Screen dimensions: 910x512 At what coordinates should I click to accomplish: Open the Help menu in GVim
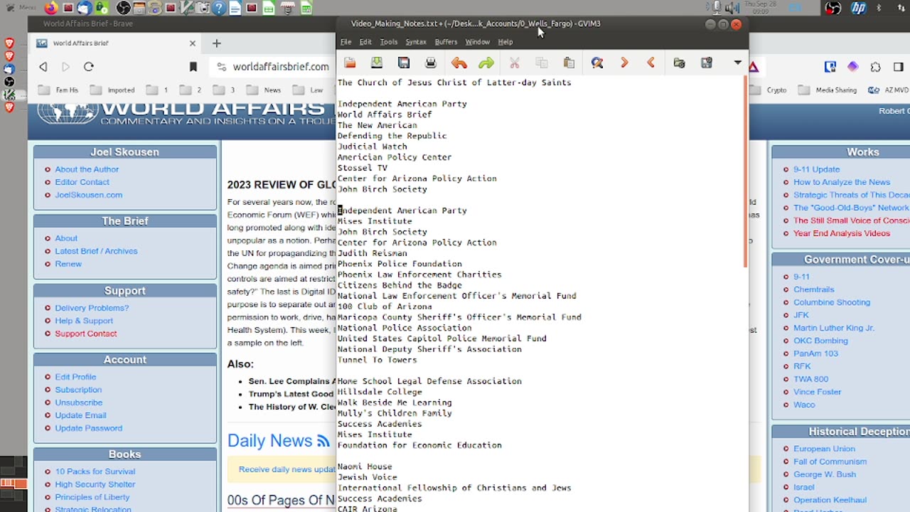(505, 42)
